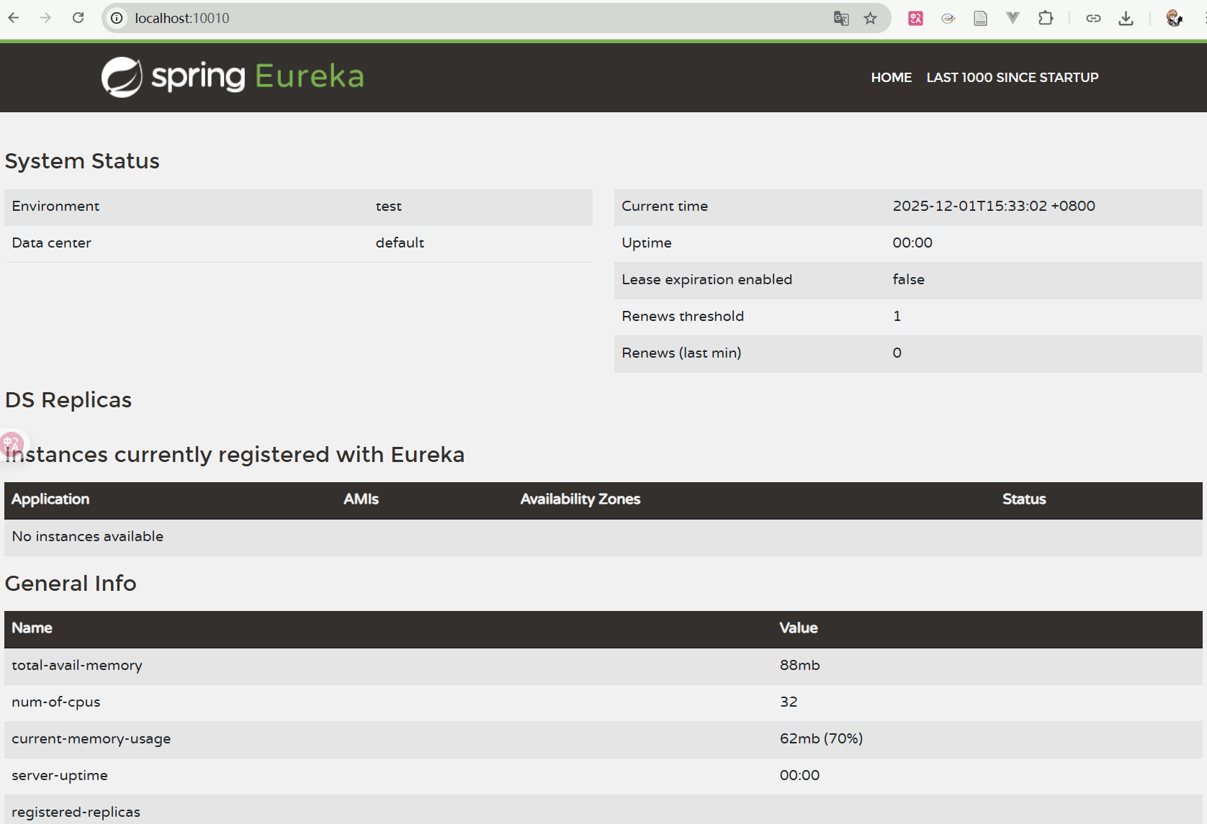Click the link chain toolbar icon
This screenshot has height=824, width=1207.
click(1093, 18)
